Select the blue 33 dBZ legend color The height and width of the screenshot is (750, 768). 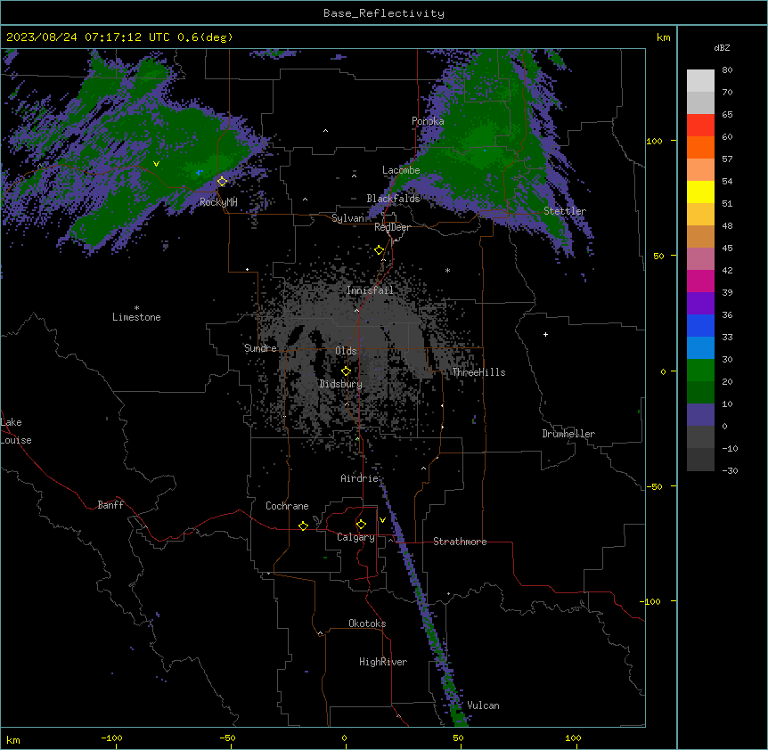[700, 325]
